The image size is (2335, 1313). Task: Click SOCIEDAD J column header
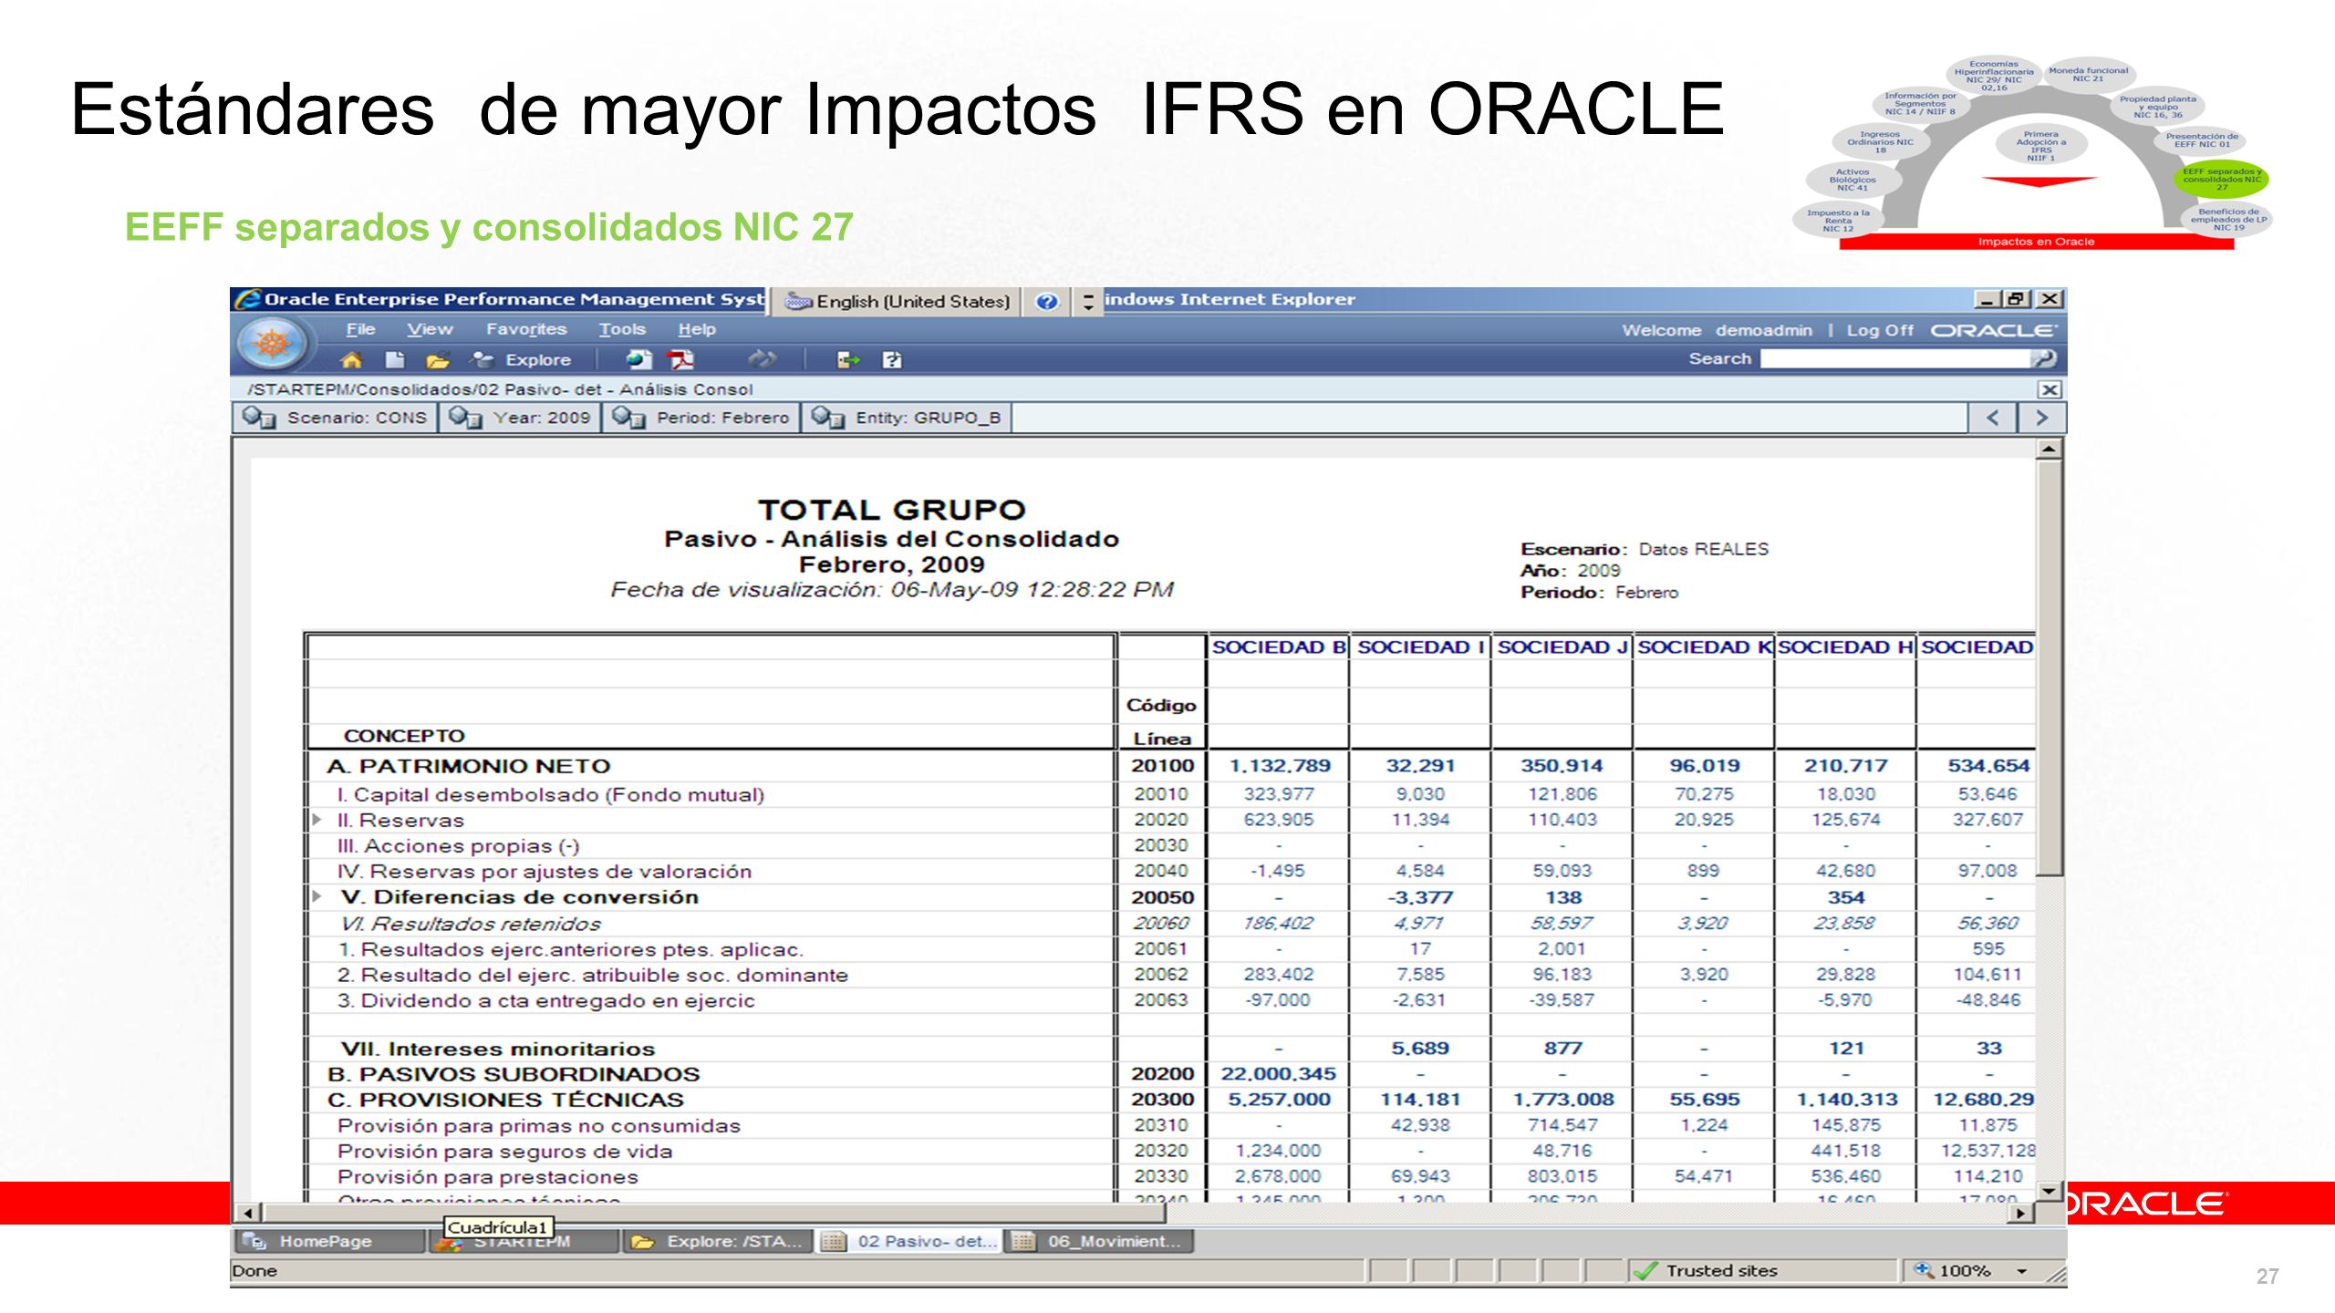(x=1563, y=647)
